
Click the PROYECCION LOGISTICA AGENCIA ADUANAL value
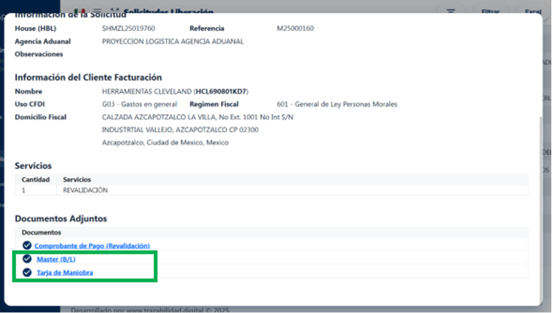172,41
